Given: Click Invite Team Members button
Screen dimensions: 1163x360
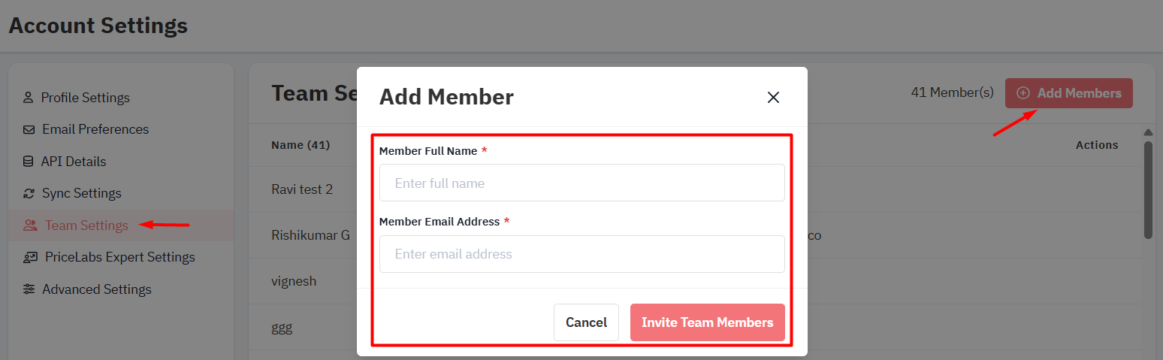Looking at the screenshot, I should (x=707, y=322).
